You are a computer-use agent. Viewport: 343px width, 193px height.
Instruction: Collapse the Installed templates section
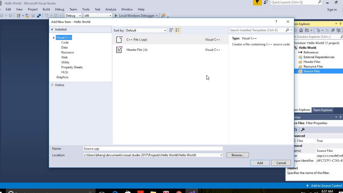[x=52, y=29]
